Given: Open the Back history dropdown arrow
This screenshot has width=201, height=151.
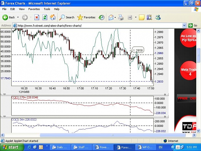Looking at the screenshot, I should 18,17.
